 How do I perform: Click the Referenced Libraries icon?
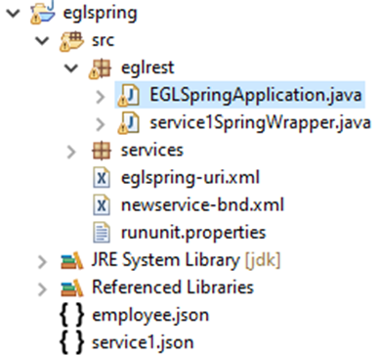(x=72, y=289)
